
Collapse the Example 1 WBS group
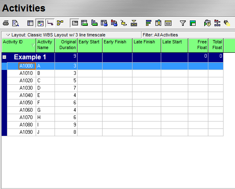click(5, 57)
